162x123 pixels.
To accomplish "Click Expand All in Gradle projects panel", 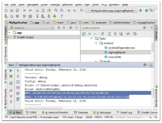I will (109, 34).
